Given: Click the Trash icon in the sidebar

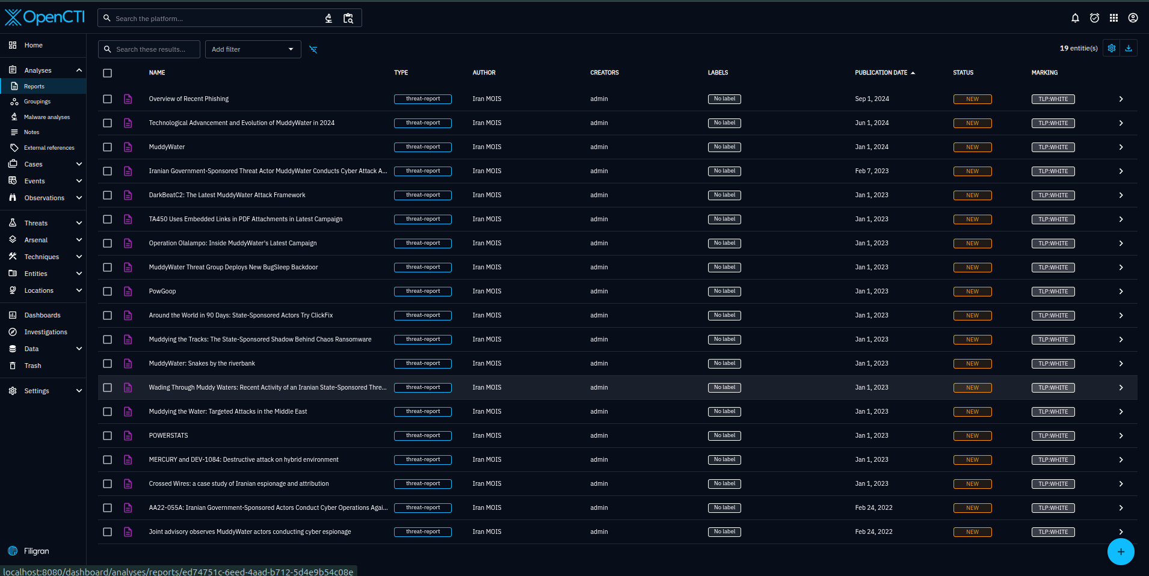Looking at the screenshot, I should point(13,366).
